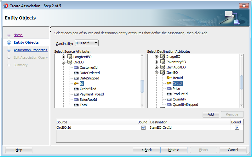Click the source attribute tree scrollbar thumb
The width and height of the screenshot is (252, 157).
(142, 86)
